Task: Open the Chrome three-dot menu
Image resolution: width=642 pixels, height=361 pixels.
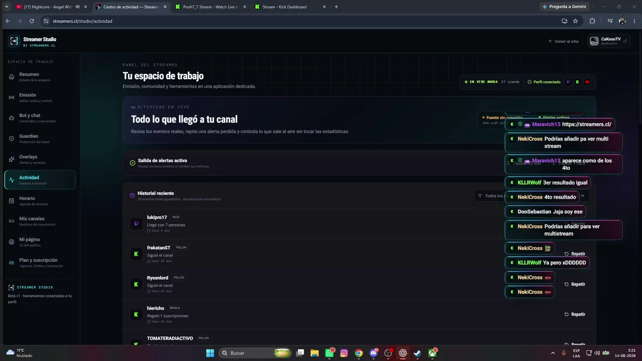Action: point(634,21)
